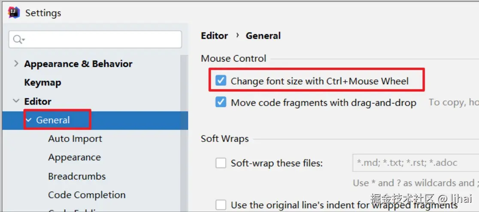The width and height of the screenshot is (479, 212).
Task: Select the General tree item
Action: click(x=53, y=120)
